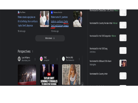Select Nominated for Hot 100 Song Anti-Hero
The width and height of the screenshot is (138, 103).
[108, 50]
